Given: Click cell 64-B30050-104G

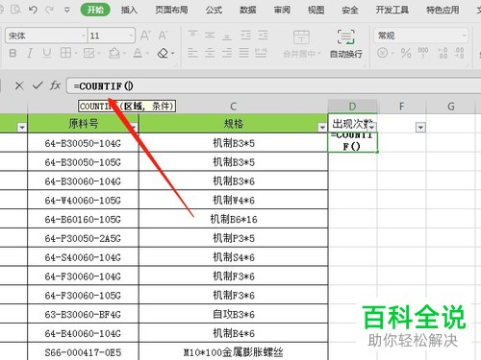Looking at the screenshot, I should (83, 143).
